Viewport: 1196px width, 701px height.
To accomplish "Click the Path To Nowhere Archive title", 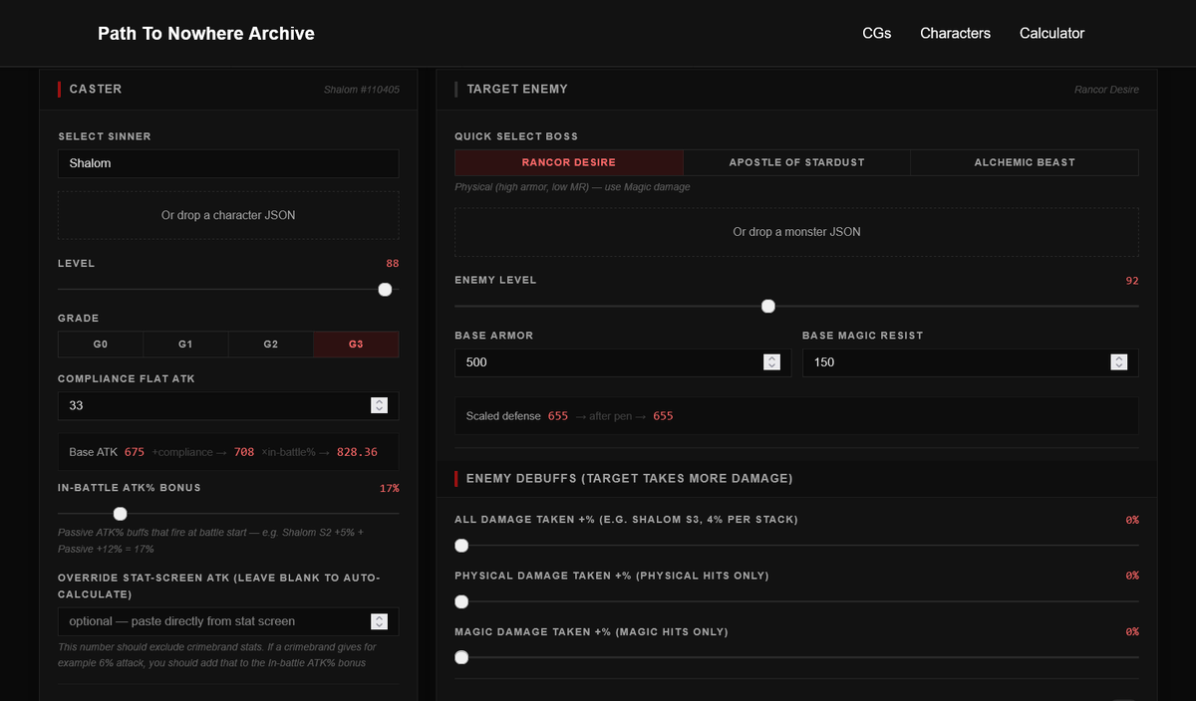I will pos(206,34).
